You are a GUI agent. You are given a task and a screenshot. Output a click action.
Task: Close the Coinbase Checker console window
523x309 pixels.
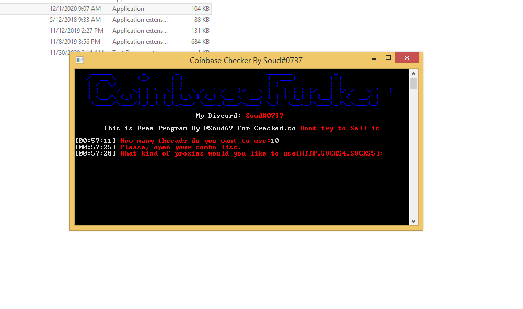[x=406, y=58]
